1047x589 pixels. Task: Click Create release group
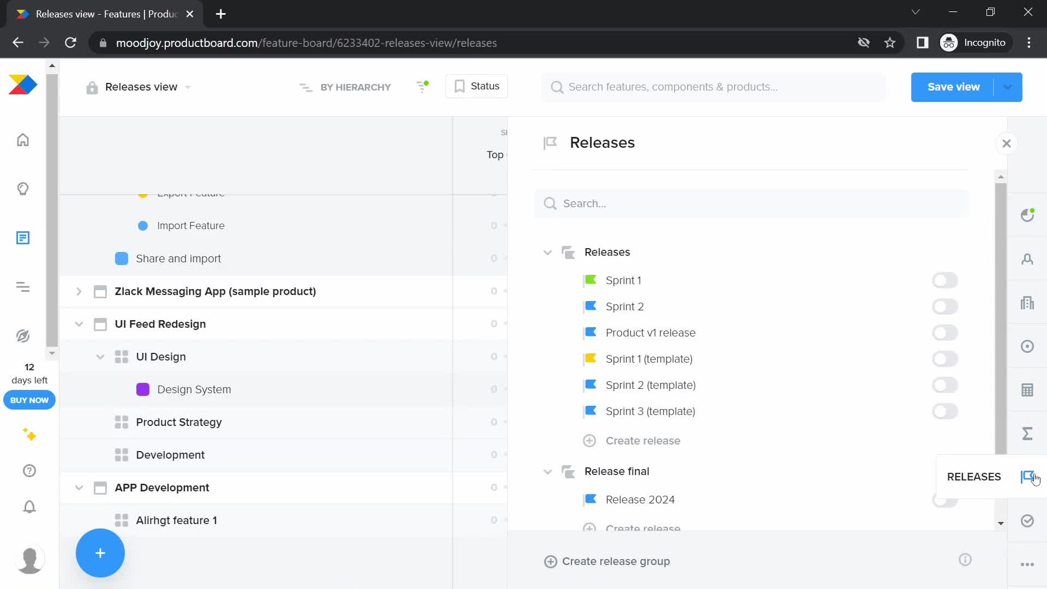pyautogui.click(x=607, y=561)
